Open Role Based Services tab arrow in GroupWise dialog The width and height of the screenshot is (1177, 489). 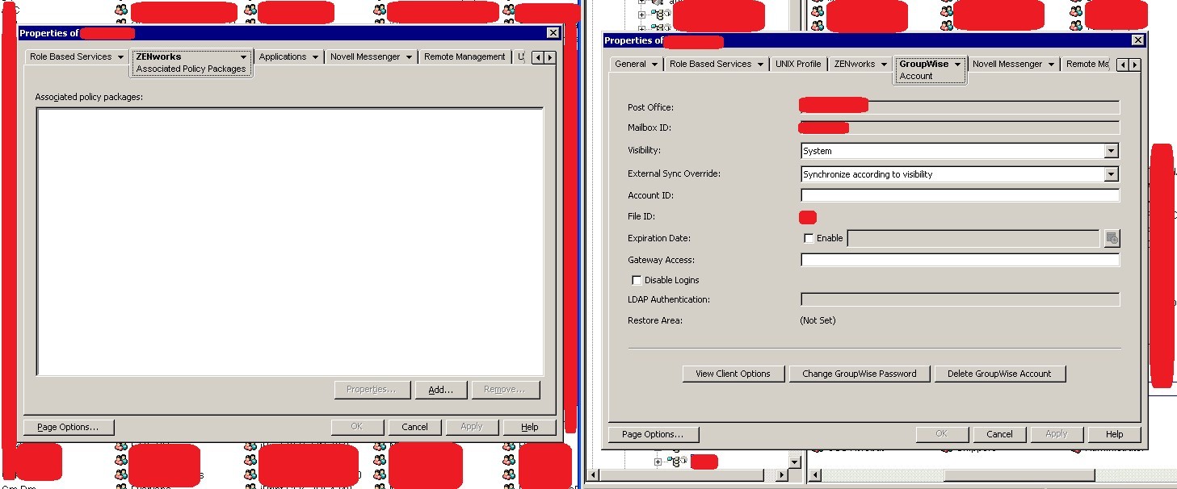coord(760,64)
